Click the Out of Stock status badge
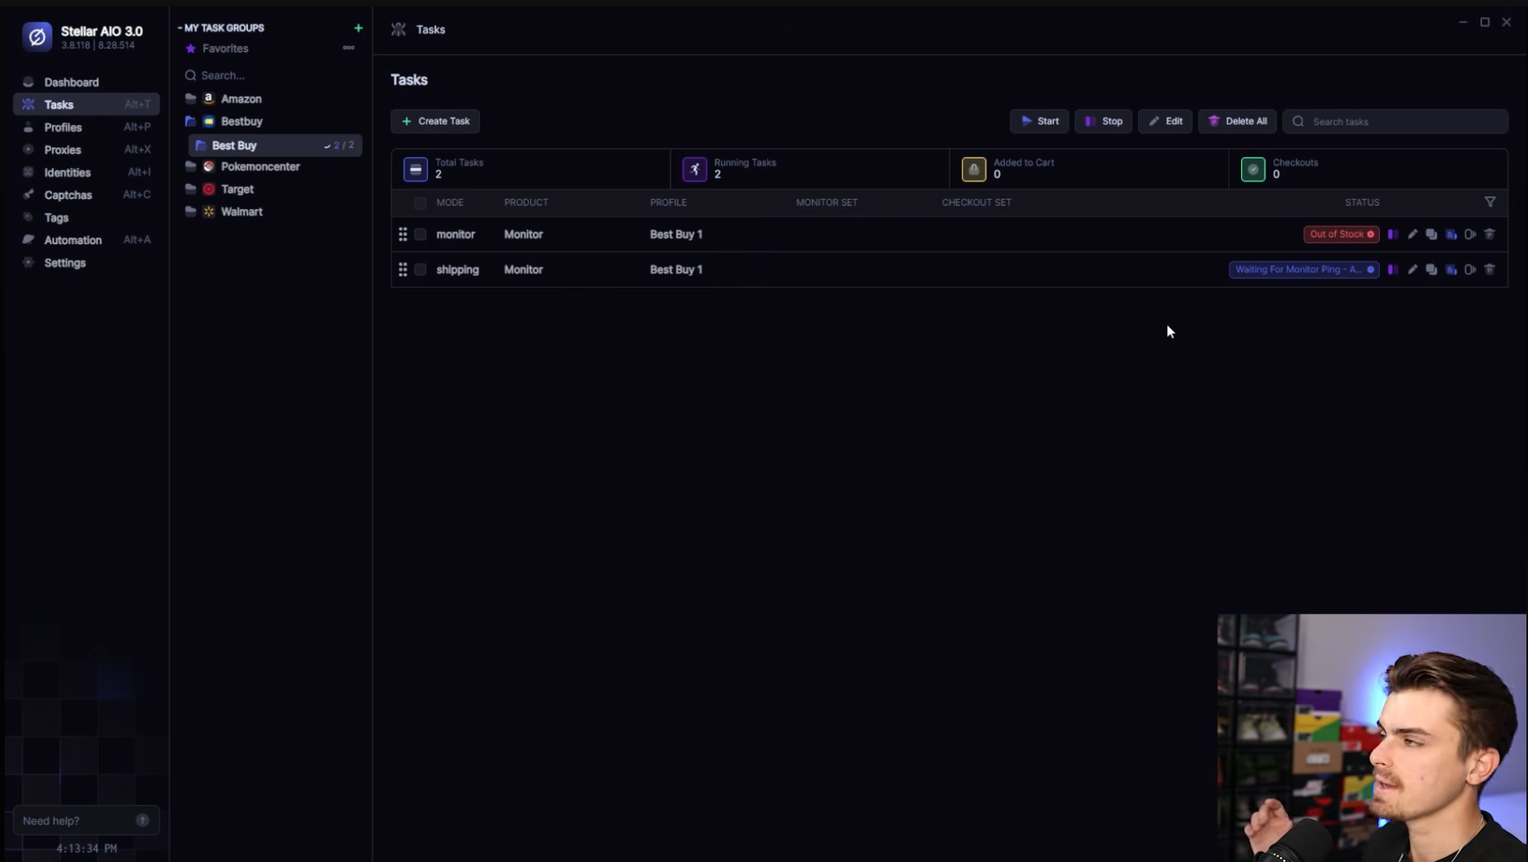 1342,235
